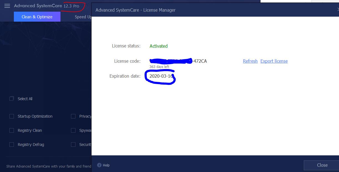Click the Registry Defrag label
Screen dimensions: 339x172
(x=31, y=145)
